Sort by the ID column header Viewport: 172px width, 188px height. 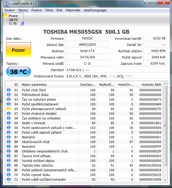tap(16, 84)
